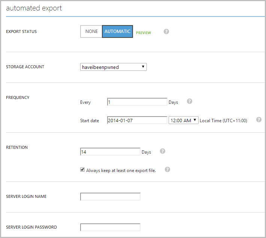
Task: Click the 'automated export' heading
Action: 34,8
